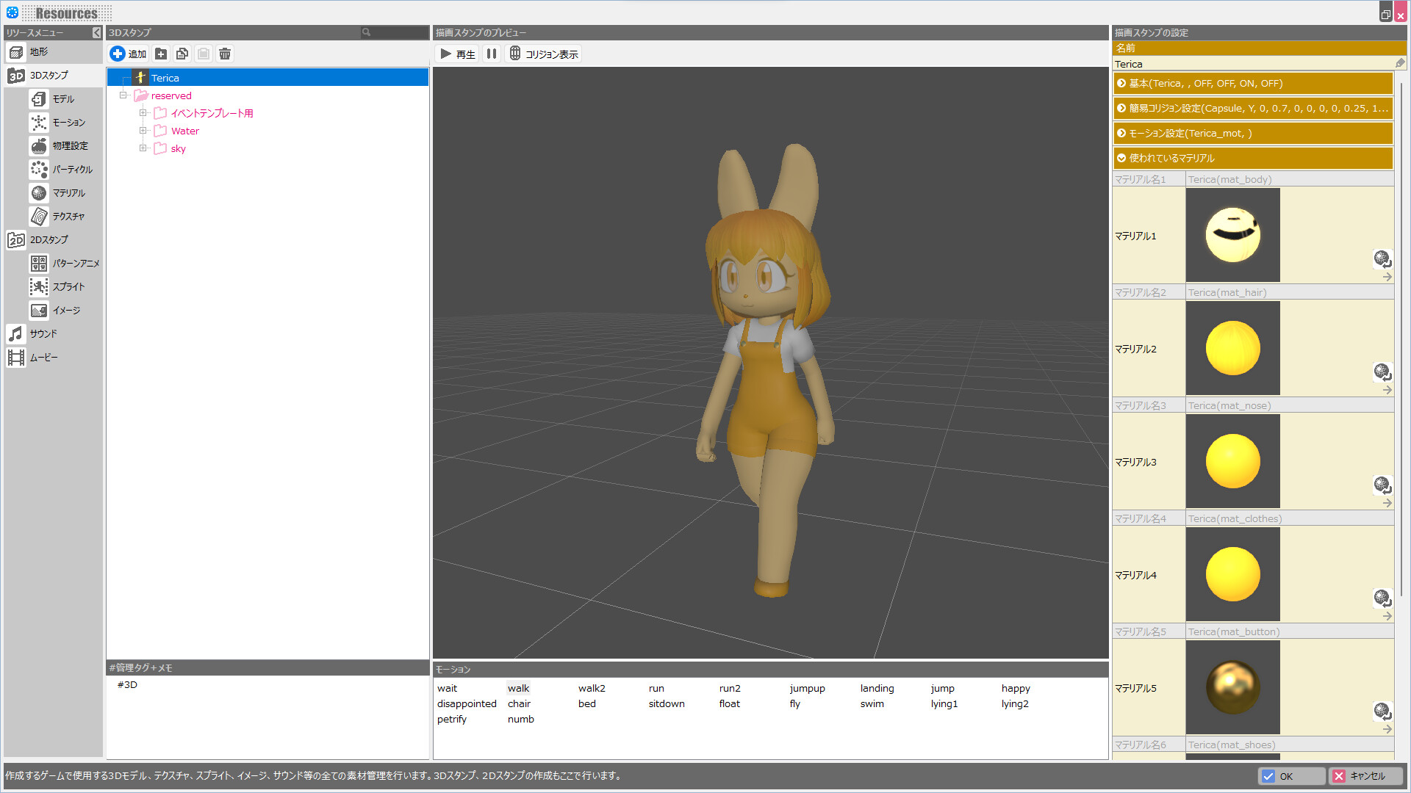Click the copy icon in 3D stamp toolbar
1411x793 pixels.
tap(182, 54)
